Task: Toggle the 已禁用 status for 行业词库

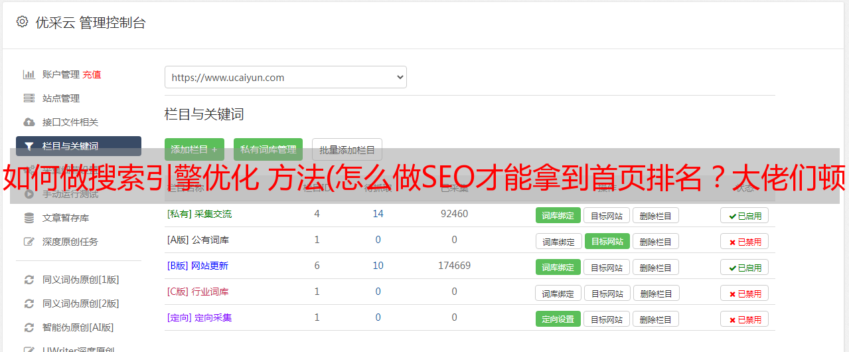Action: tap(745, 293)
